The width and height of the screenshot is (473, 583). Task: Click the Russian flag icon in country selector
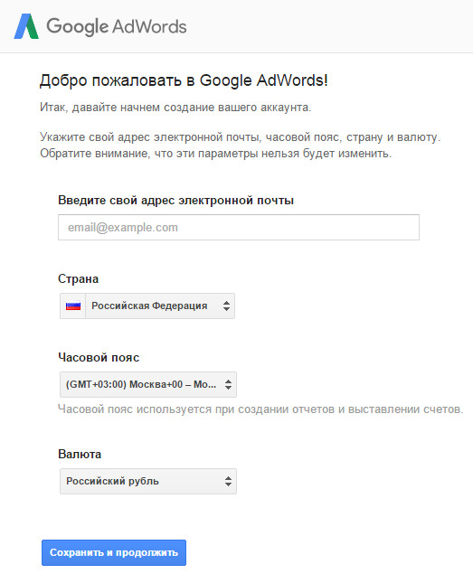[x=73, y=306]
